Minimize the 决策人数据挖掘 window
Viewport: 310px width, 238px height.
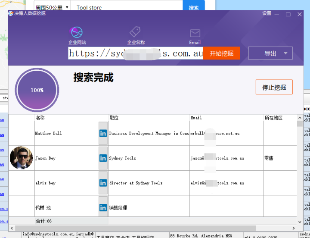[x=277, y=14]
